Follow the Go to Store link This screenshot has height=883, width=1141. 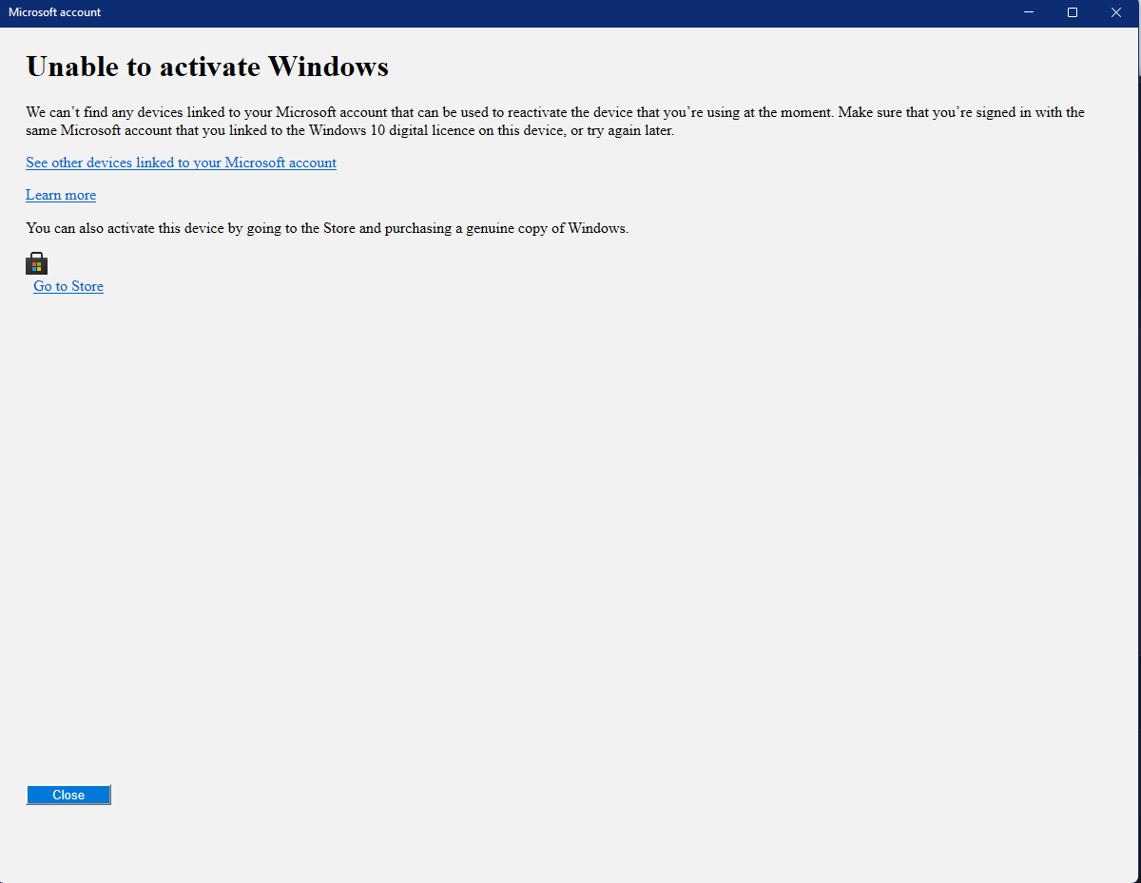(68, 286)
